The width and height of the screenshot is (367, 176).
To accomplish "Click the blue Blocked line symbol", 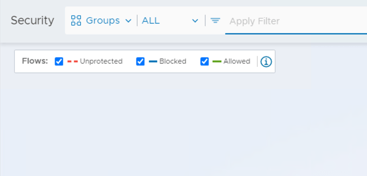I will 153,62.
